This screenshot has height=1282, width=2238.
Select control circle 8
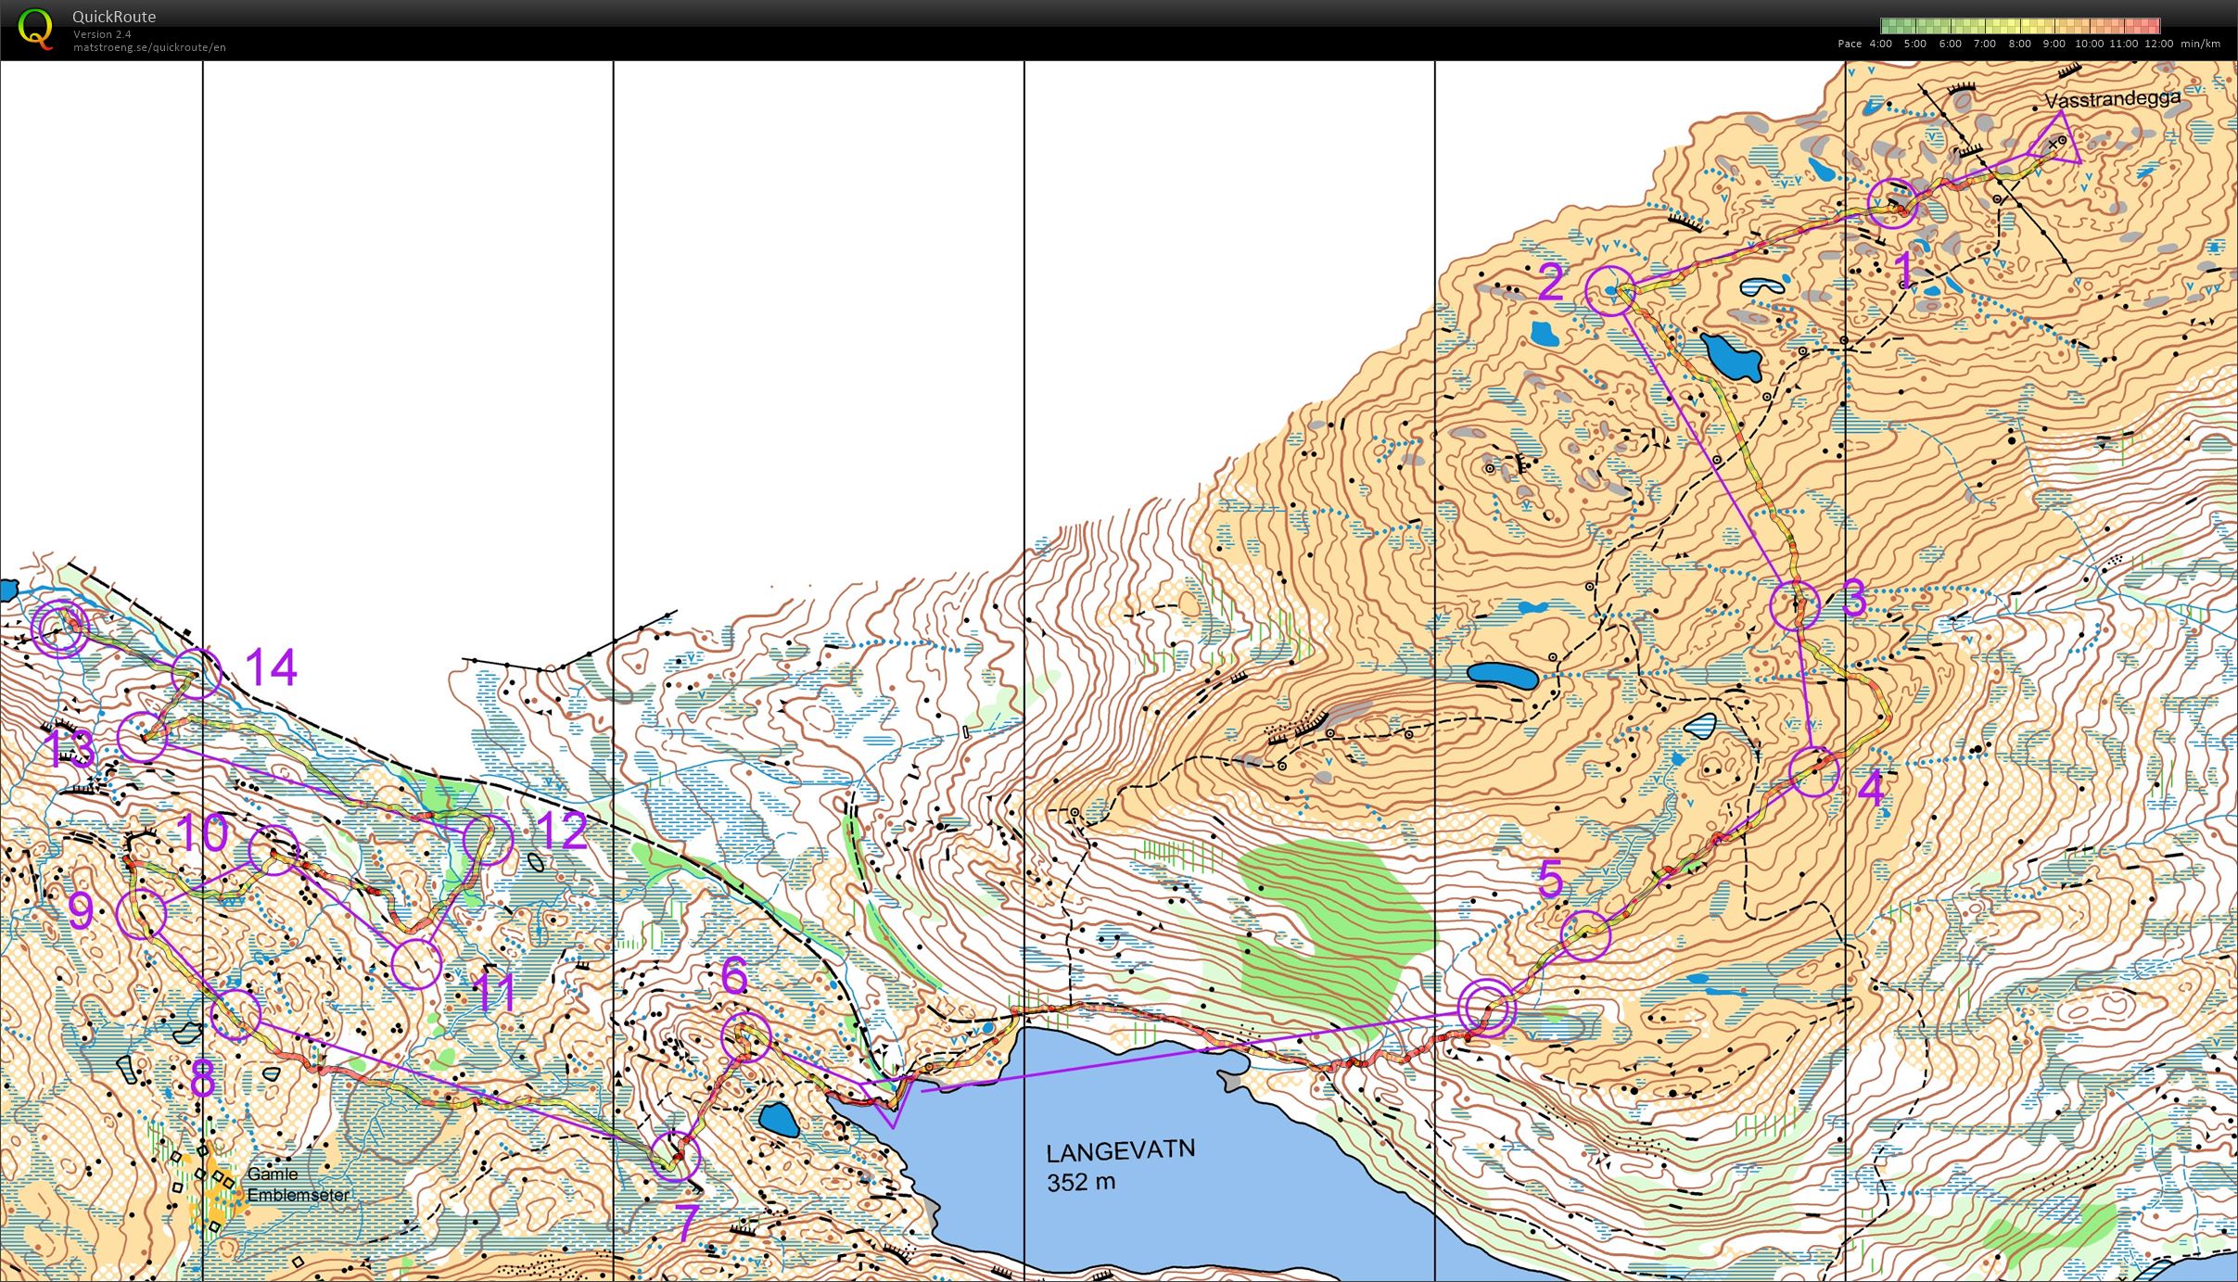click(236, 1014)
